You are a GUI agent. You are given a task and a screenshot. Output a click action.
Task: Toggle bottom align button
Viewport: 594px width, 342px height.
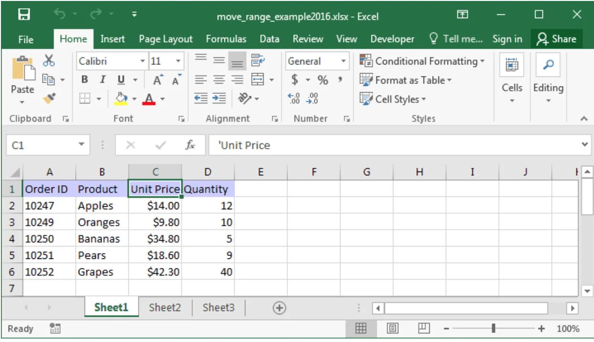point(237,61)
